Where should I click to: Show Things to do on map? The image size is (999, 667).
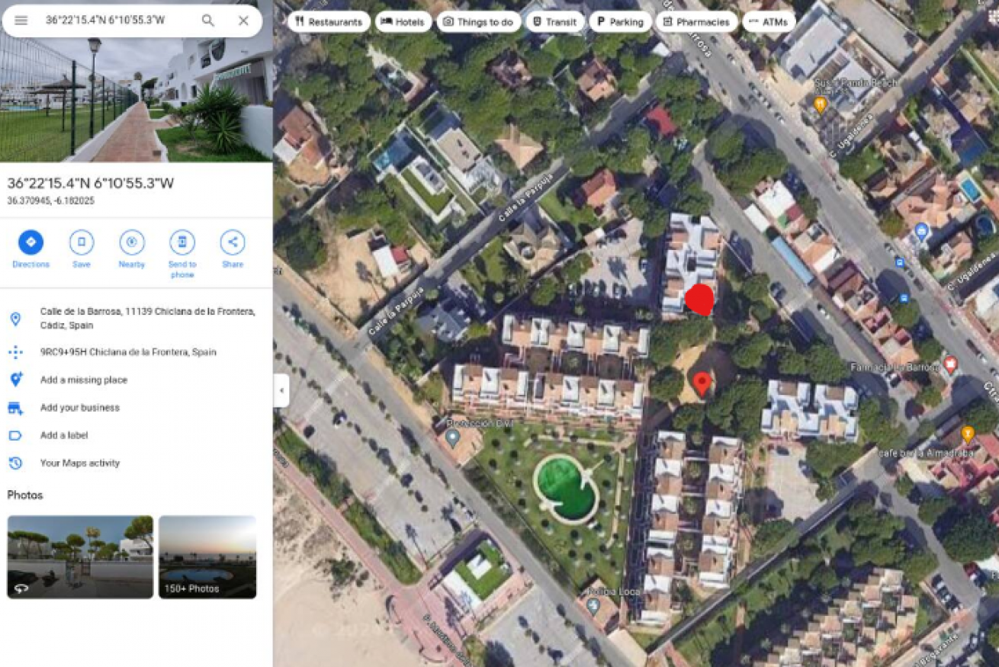(x=478, y=22)
